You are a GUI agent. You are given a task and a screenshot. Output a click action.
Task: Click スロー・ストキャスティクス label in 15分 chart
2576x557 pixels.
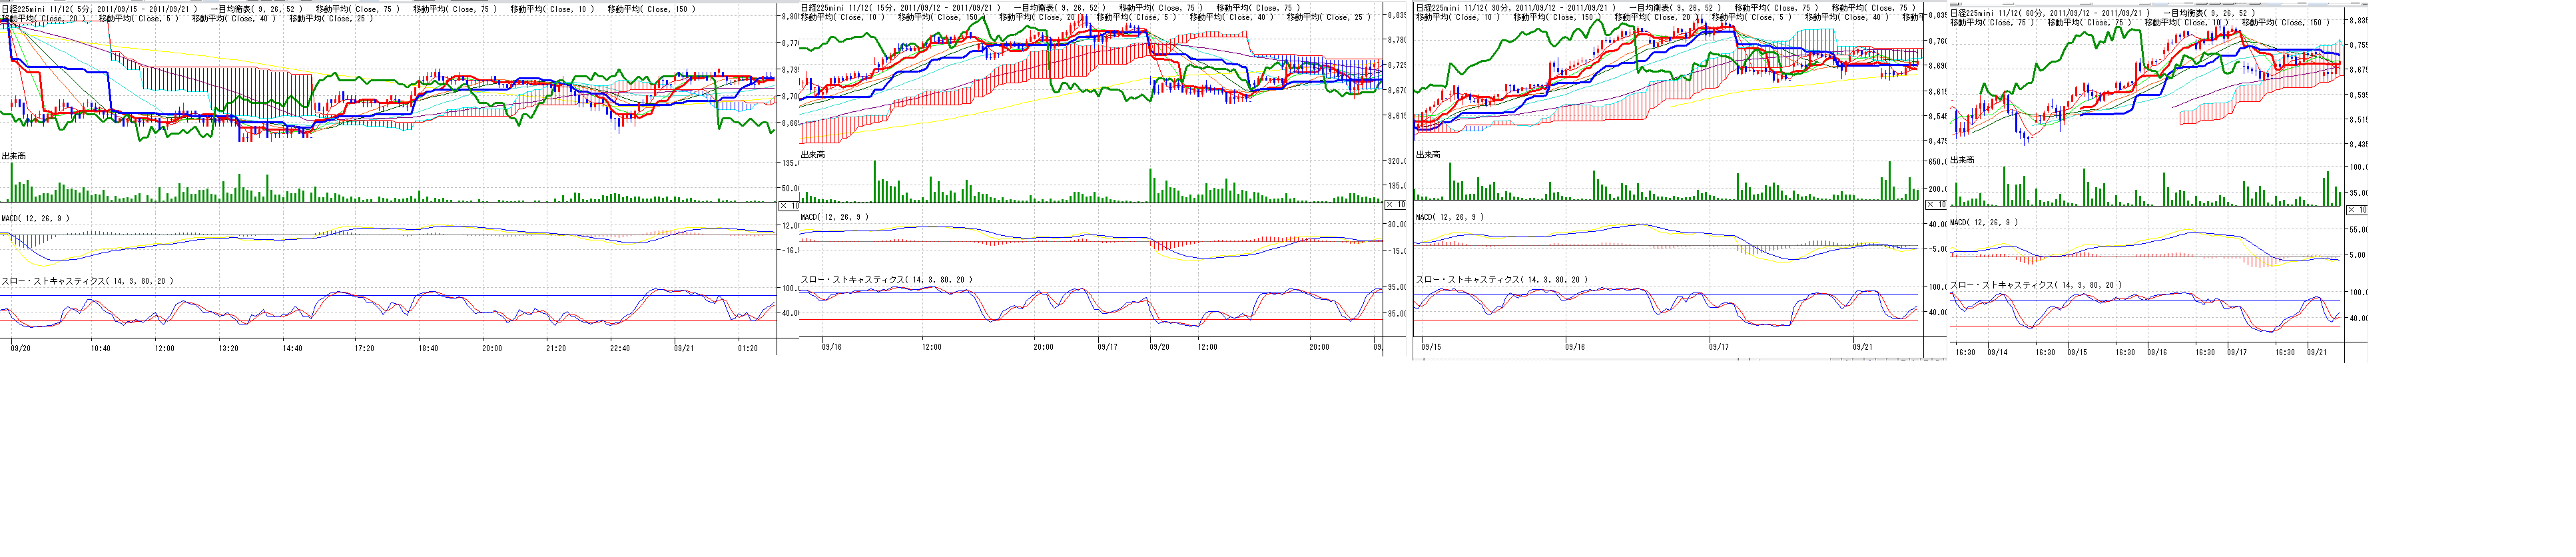click(x=886, y=280)
